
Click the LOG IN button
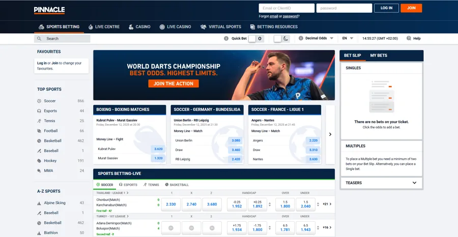386,8
